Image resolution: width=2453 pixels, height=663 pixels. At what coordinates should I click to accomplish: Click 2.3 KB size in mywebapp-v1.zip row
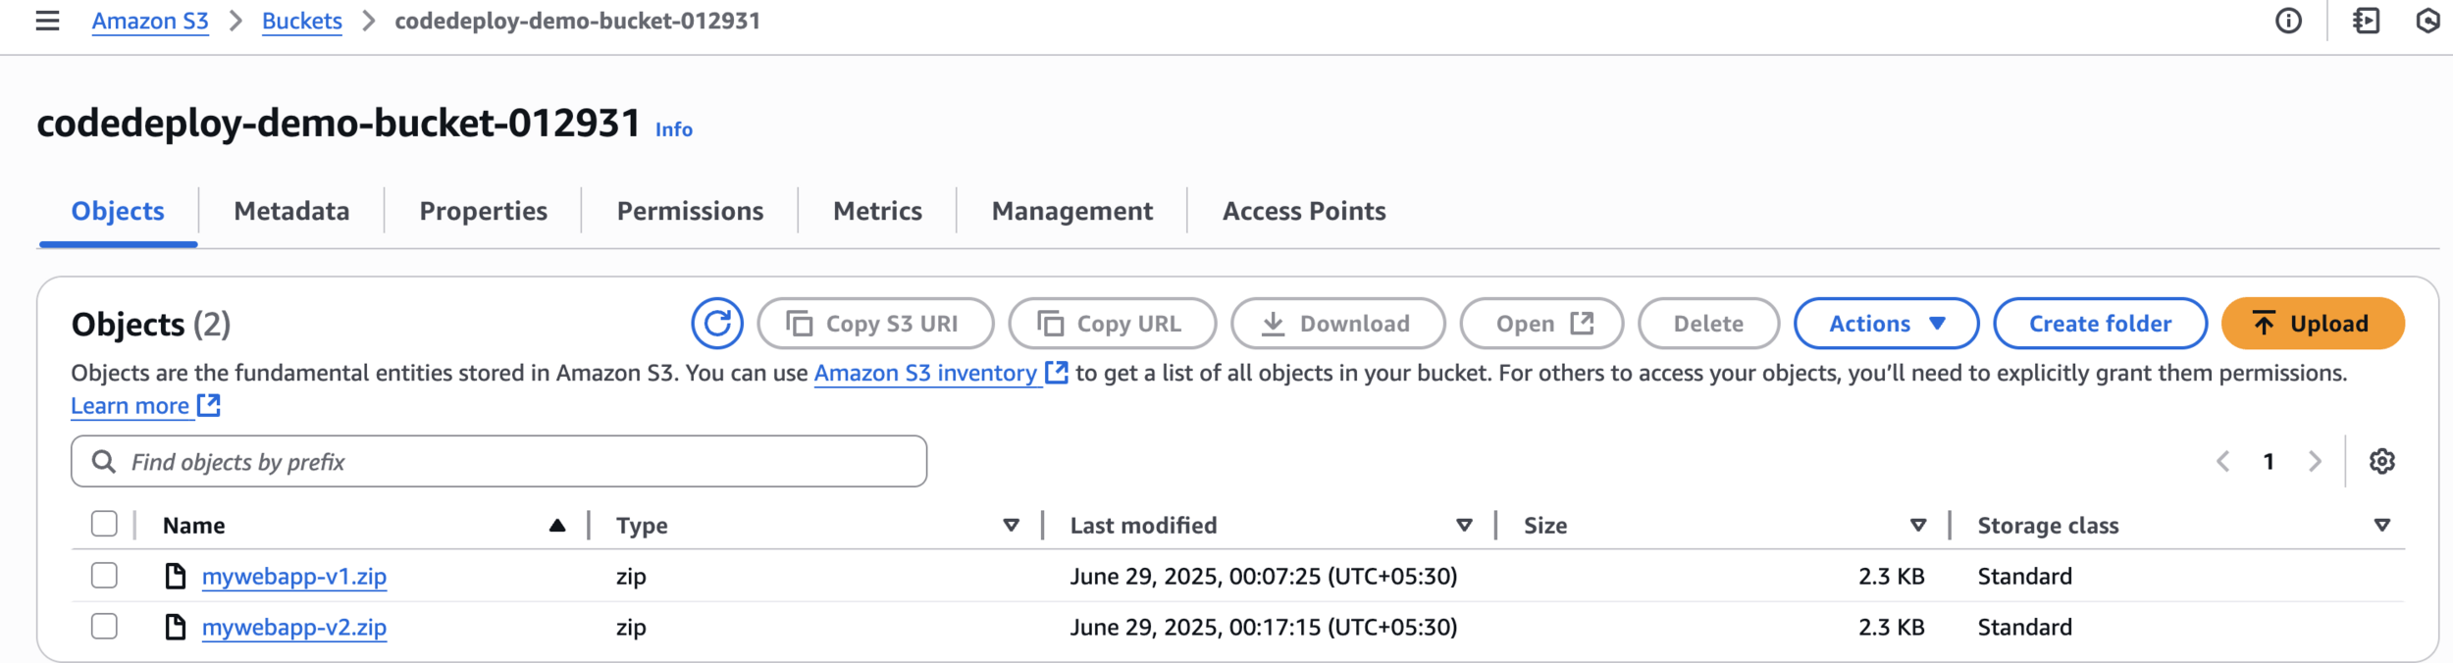[x=1891, y=576]
